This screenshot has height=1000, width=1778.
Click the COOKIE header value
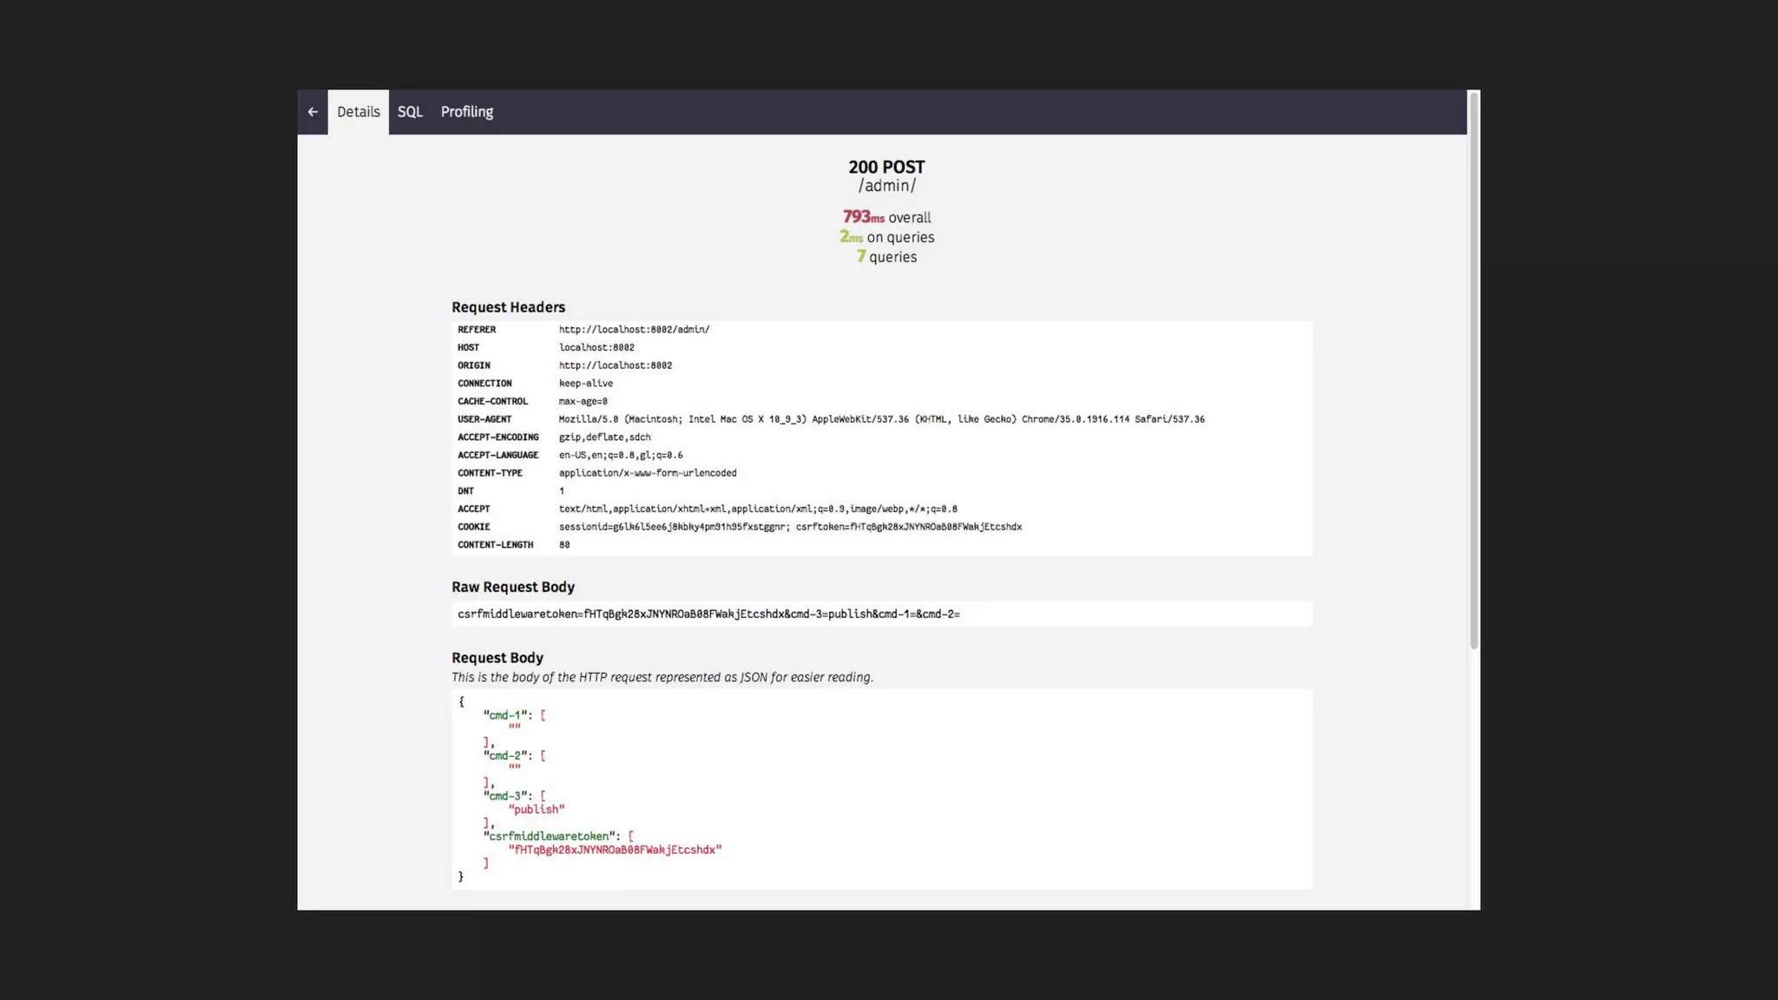[790, 527]
